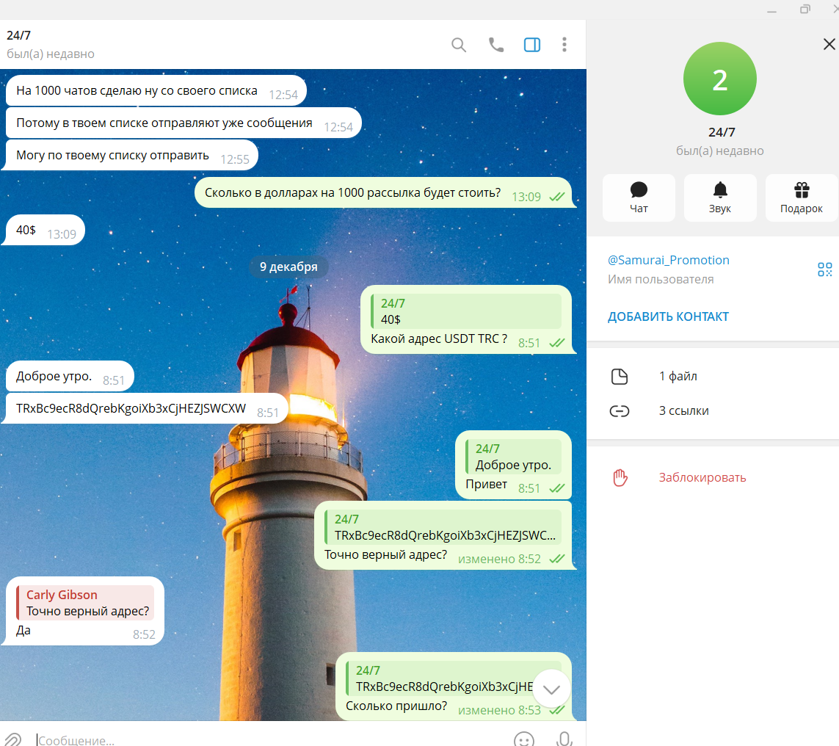The height and width of the screenshot is (746, 839).
Task: Start a voice call using the phone icon
Action: click(495, 45)
